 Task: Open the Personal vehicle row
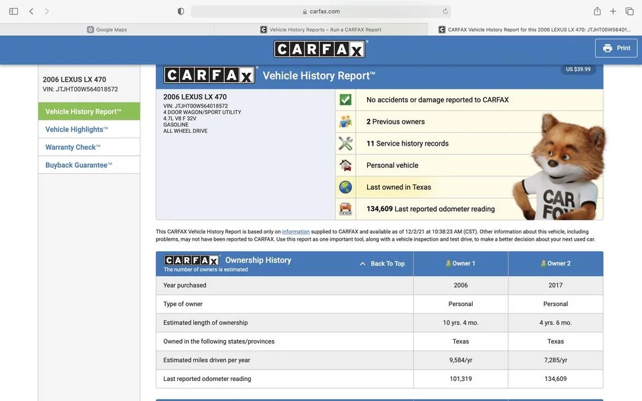[x=469, y=165]
